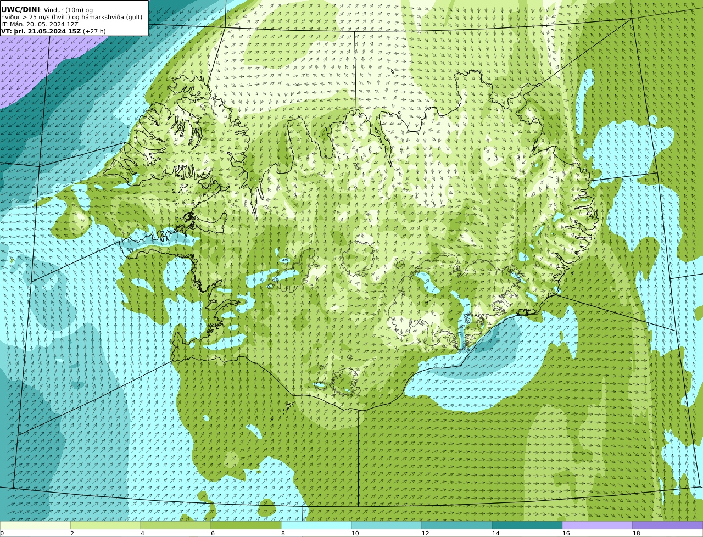Click the pale cyan 8–10 m/s legend swatch
Viewport: 703px width, 537px height.
[316, 525]
